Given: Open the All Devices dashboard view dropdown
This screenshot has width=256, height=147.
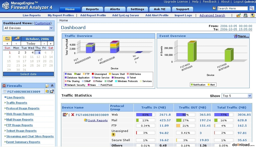Looking at the screenshot, I should click(x=28, y=28).
